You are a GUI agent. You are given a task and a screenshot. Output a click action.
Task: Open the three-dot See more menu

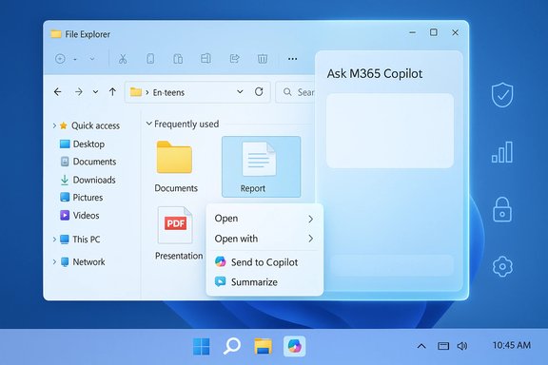[x=292, y=59]
